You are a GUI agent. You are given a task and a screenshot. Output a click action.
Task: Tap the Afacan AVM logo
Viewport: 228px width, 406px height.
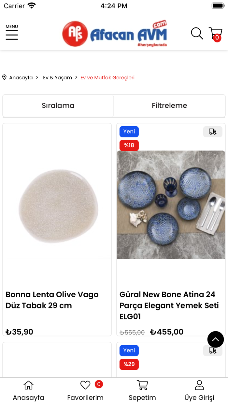coord(115,34)
